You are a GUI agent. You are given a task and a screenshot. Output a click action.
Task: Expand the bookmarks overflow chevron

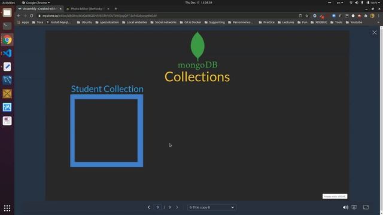[x=378, y=22]
